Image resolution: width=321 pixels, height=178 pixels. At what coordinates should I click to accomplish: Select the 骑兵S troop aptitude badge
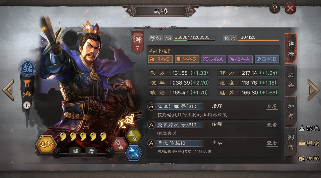(160, 59)
